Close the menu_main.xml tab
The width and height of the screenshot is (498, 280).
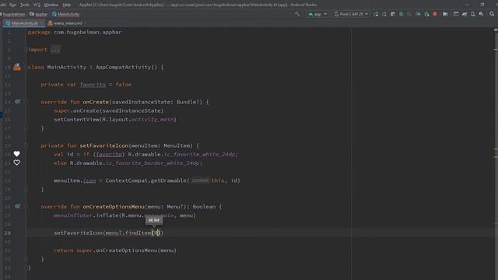(86, 23)
